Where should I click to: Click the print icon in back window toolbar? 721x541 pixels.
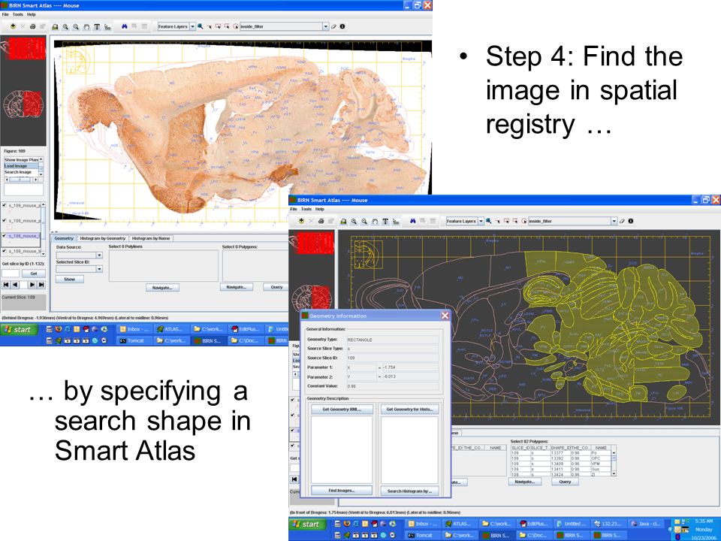coord(32,27)
